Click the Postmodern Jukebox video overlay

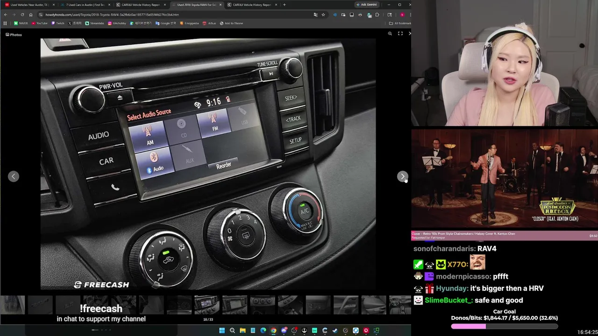point(505,178)
